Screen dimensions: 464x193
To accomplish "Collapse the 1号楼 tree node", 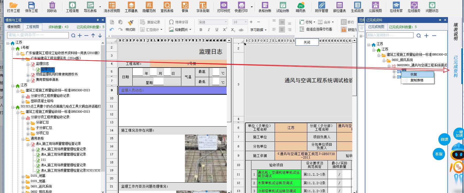I will [x=13, y=49].
